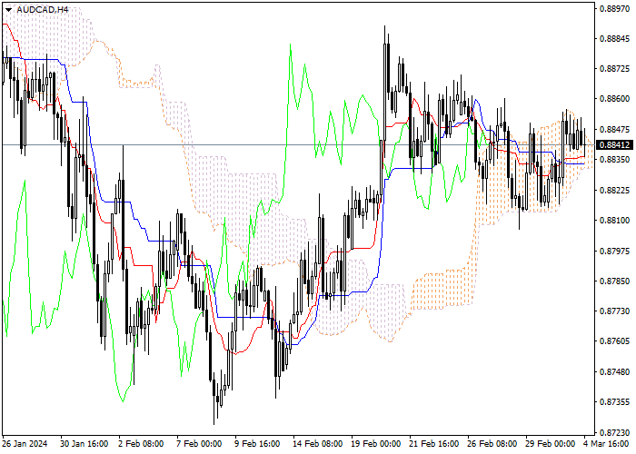Open the AUDCAD,H4 chart dropdown triangle

click(8, 10)
